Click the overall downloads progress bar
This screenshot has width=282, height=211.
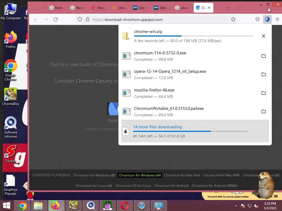tap(190, 131)
